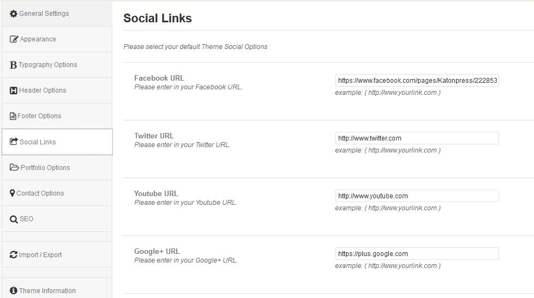This screenshot has width=534, height=298.
Task: Click the General Settings gear icon
Action: (x=14, y=14)
